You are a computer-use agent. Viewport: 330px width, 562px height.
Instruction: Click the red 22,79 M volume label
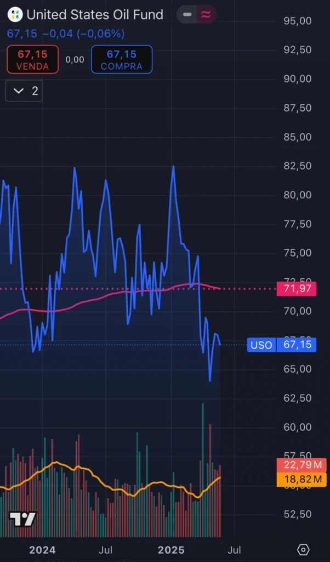[301, 465]
